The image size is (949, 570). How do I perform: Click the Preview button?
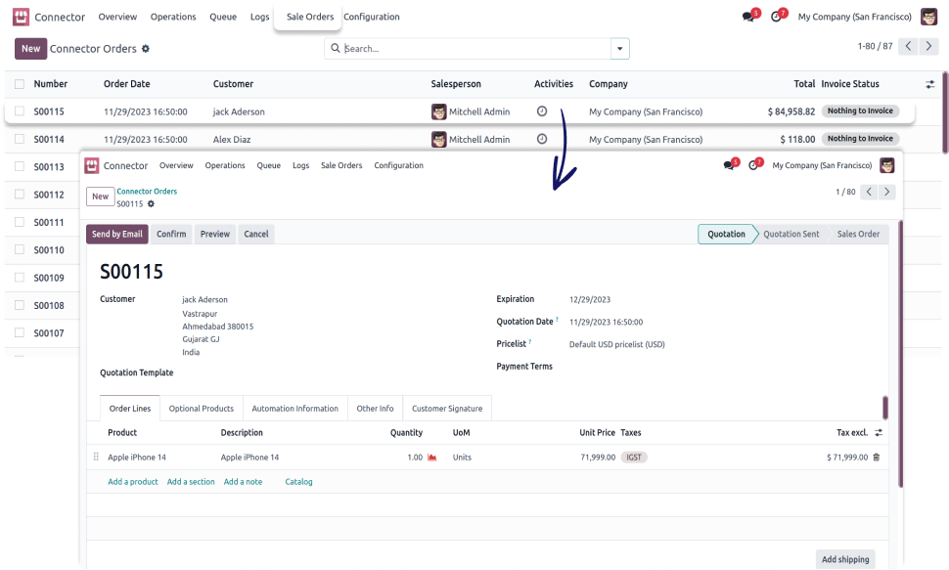point(215,235)
